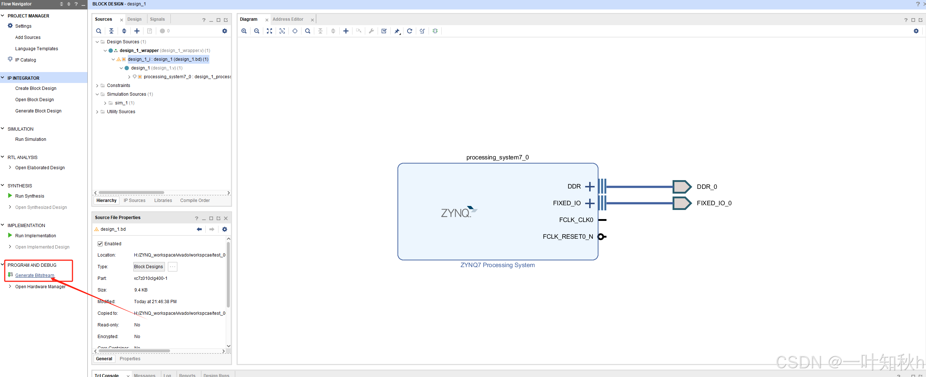Expand the sim_1 folder

[x=105, y=103]
